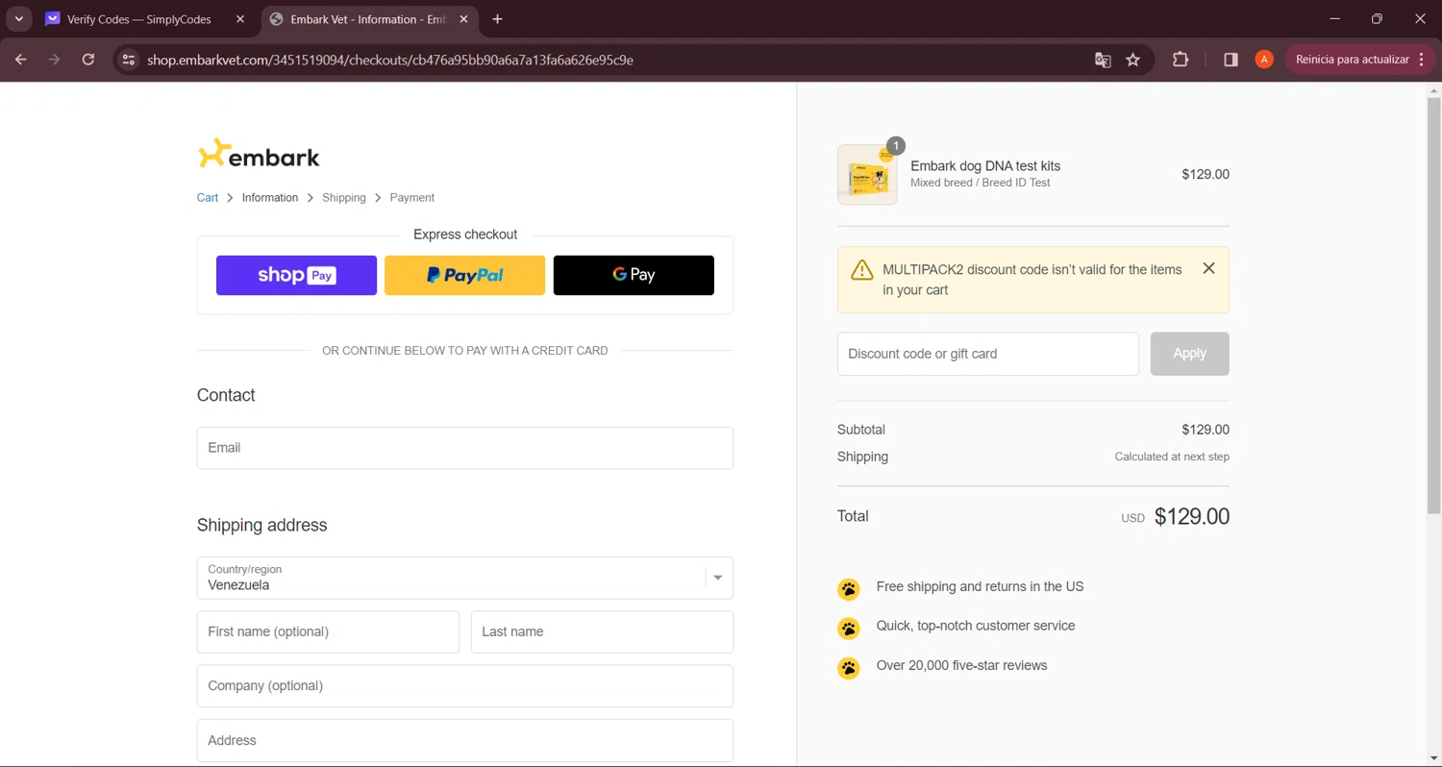Click 'Embark dog DNA test kits' title

(985, 165)
